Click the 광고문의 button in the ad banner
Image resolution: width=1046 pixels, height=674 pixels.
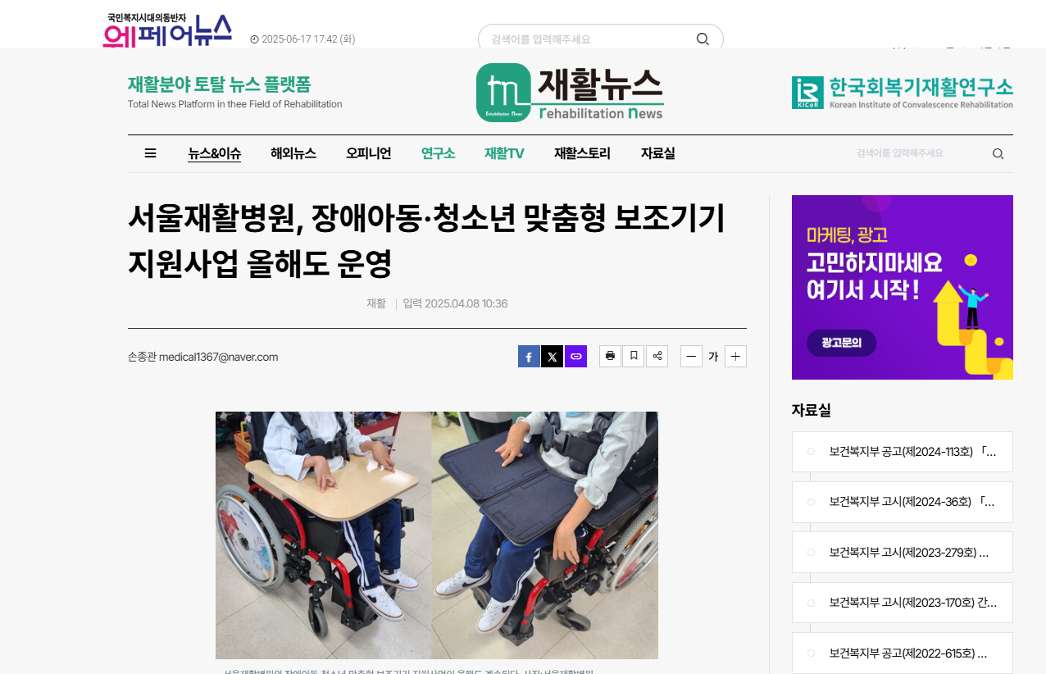click(x=841, y=343)
